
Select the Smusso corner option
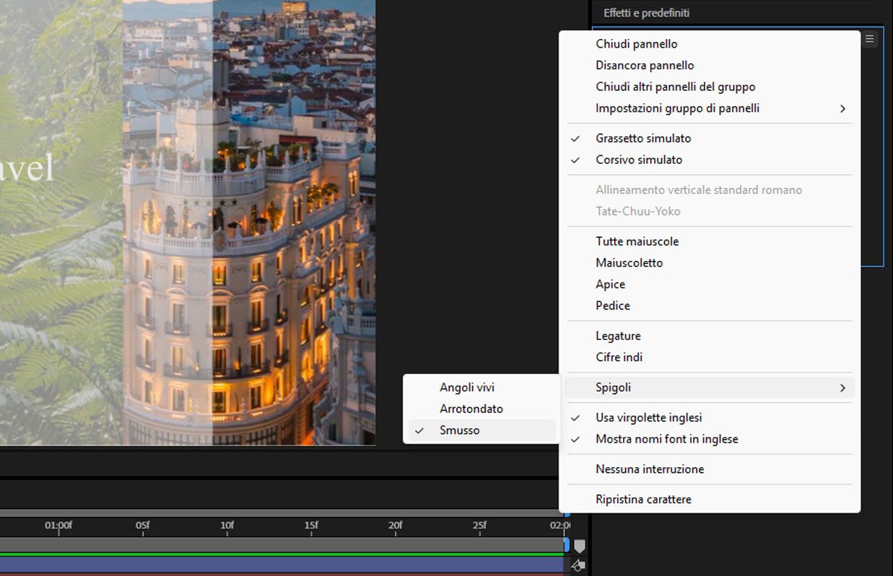(x=459, y=430)
